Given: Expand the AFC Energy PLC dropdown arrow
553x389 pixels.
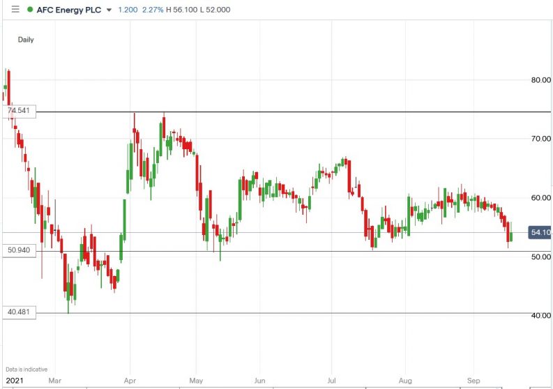Looking at the screenshot, I should tap(109, 10).
